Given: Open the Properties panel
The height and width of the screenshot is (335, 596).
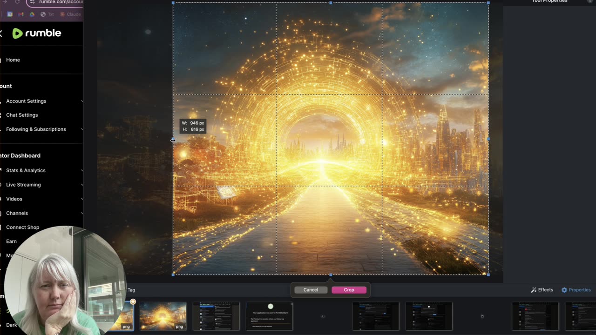Looking at the screenshot, I should (576, 290).
